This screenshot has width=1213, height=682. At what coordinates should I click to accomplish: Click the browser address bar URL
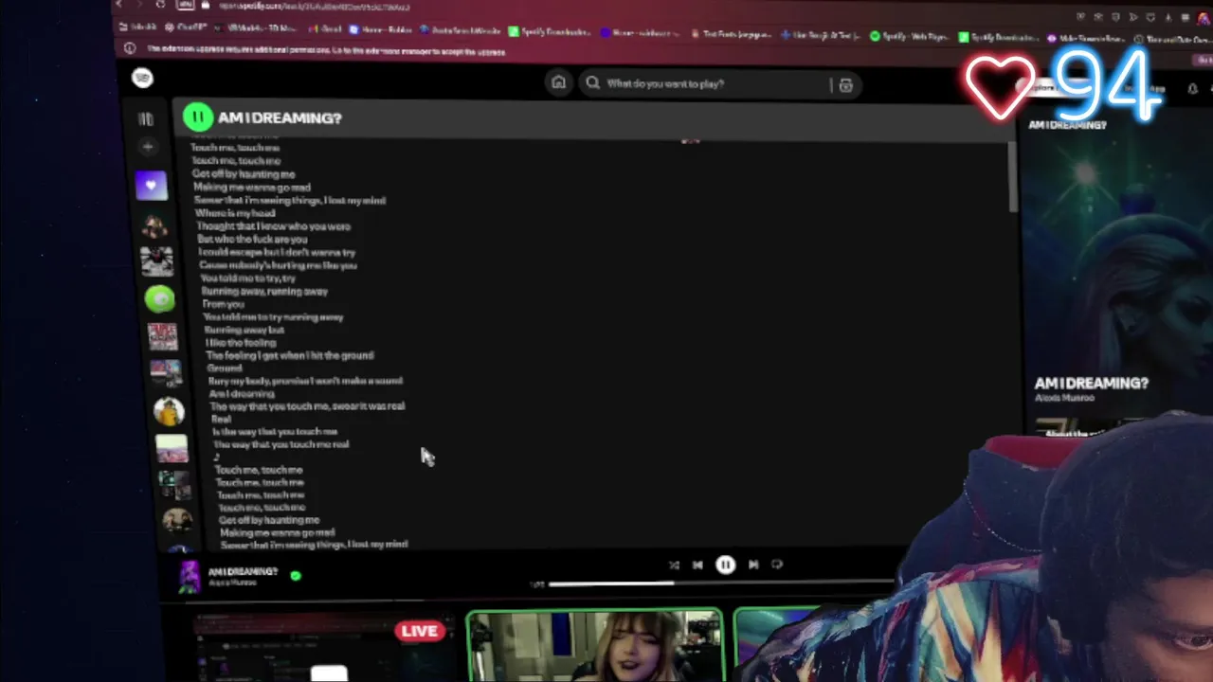click(313, 6)
